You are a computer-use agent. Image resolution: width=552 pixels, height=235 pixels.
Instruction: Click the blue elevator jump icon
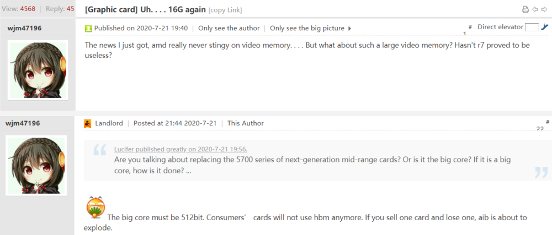[x=544, y=27]
